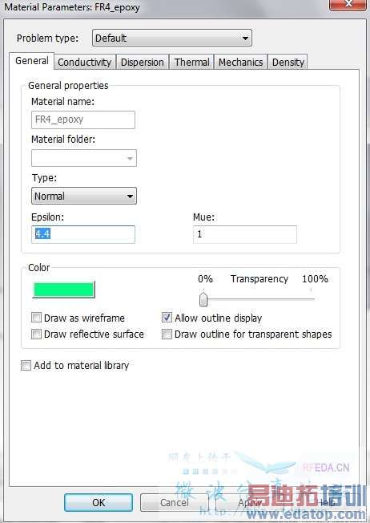This screenshot has width=370, height=523.
Task: Open the Problem type dropdown
Action: [172, 38]
